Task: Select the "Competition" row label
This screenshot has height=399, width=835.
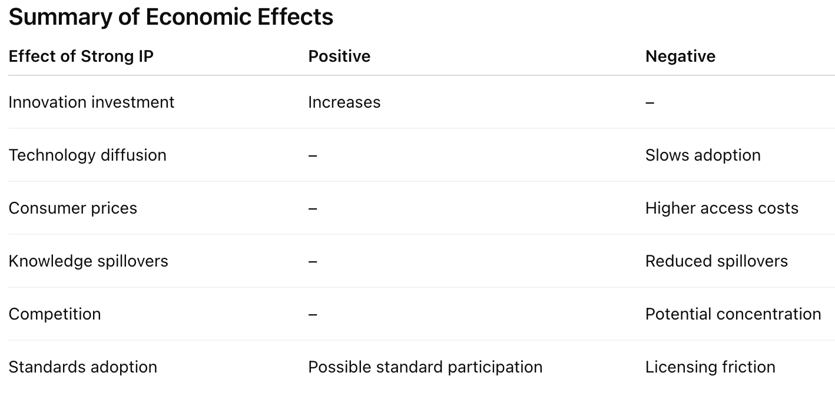Action: tap(55, 314)
